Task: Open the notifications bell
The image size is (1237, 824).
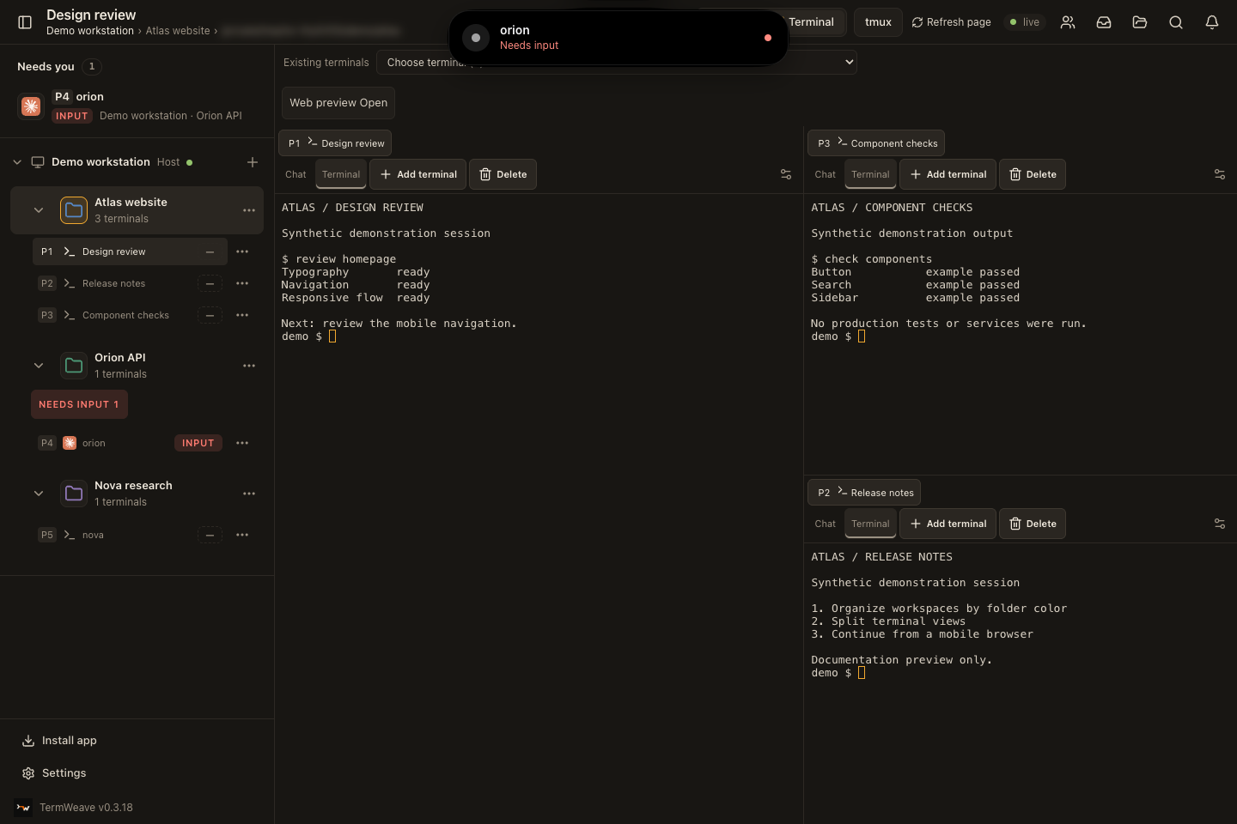Action: [x=1212, y=22]
